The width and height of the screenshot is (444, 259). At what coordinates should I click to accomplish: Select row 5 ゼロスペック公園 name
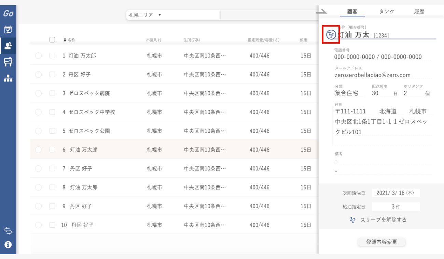point(89,131)
